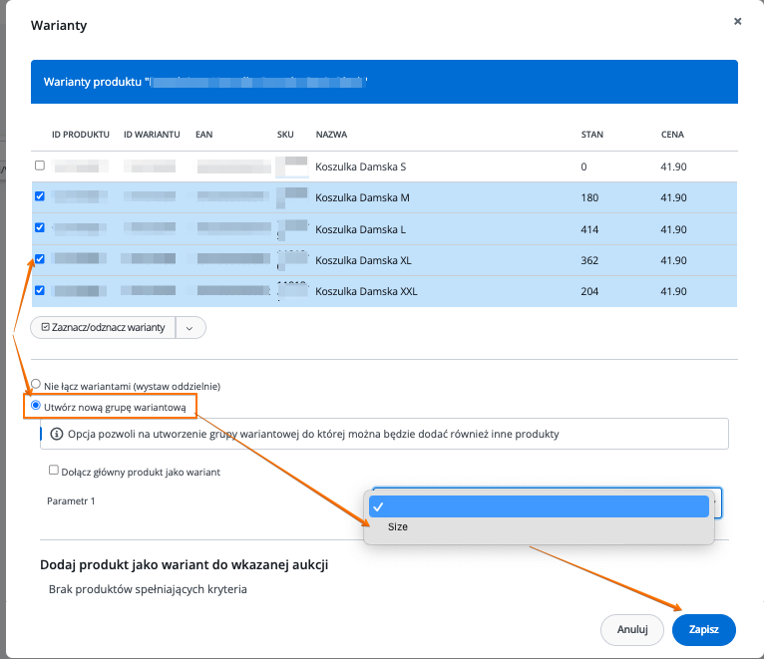Click the NAZWA column header

331,135
